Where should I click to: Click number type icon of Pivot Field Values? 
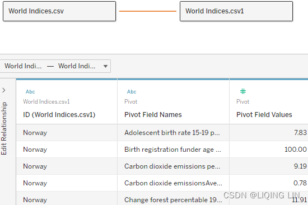point(243,91)
